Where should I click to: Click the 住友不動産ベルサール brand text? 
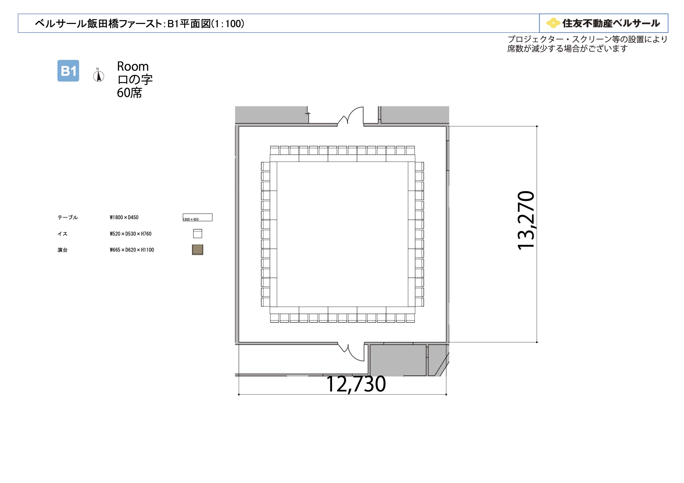[611, 23]
